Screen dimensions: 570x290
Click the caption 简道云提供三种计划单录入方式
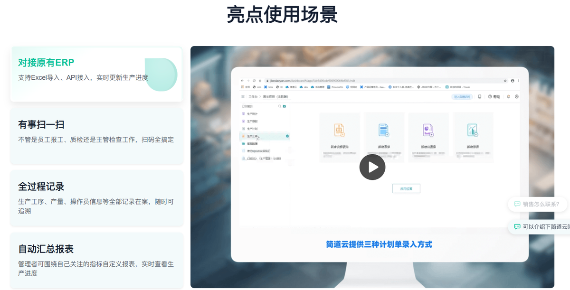pos(379,244)
